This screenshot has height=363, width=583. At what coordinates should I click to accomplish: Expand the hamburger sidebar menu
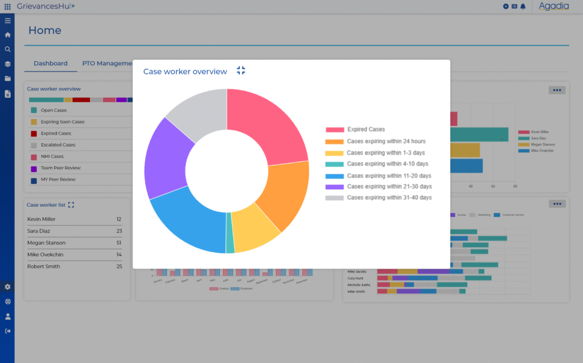[x=7, y=20]
